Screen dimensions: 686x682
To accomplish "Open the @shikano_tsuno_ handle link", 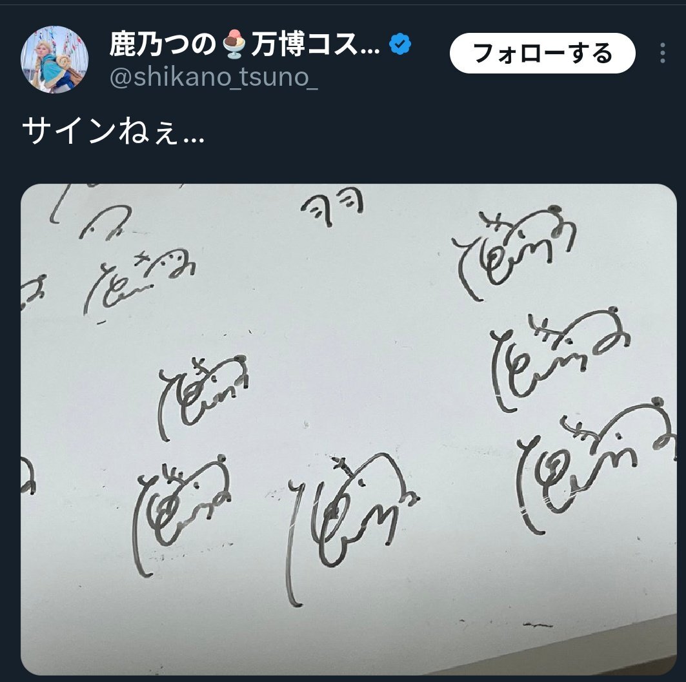I will pos(214,77).
